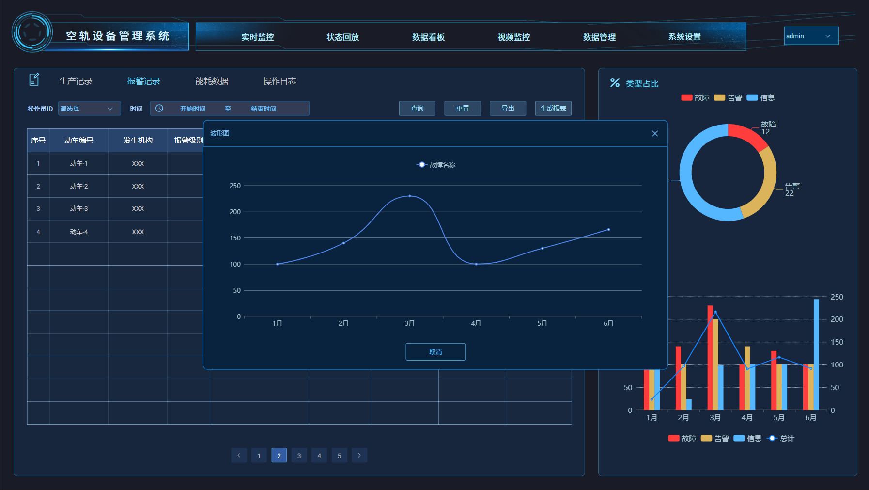Go to next page with right arrow
The height and width of the screenshot is (490, 869).
[x=359, y=456]
